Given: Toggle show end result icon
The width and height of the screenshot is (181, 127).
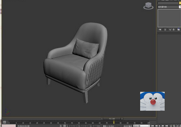Looking at the screenshot, I should (x=165, y=30).
